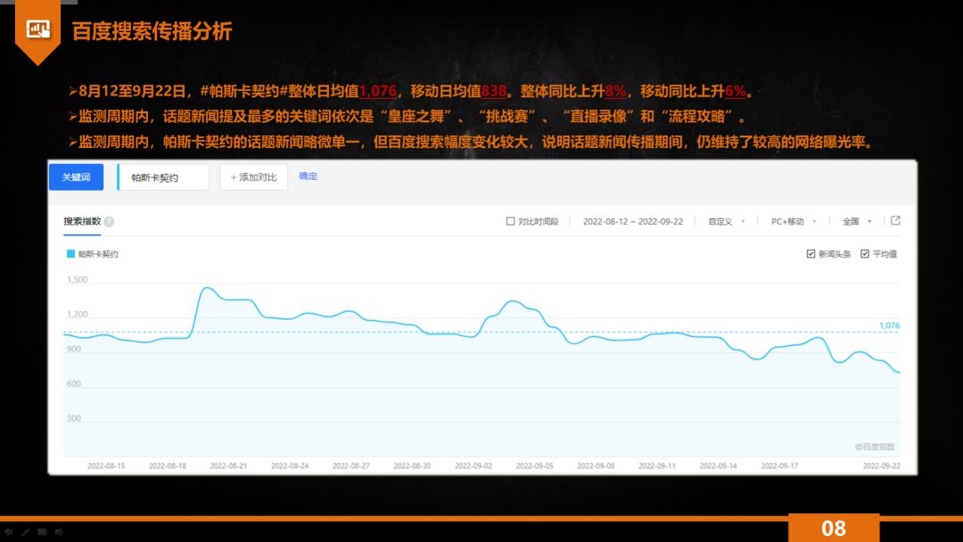Click the underlined 8% figure

coord(615,92)
